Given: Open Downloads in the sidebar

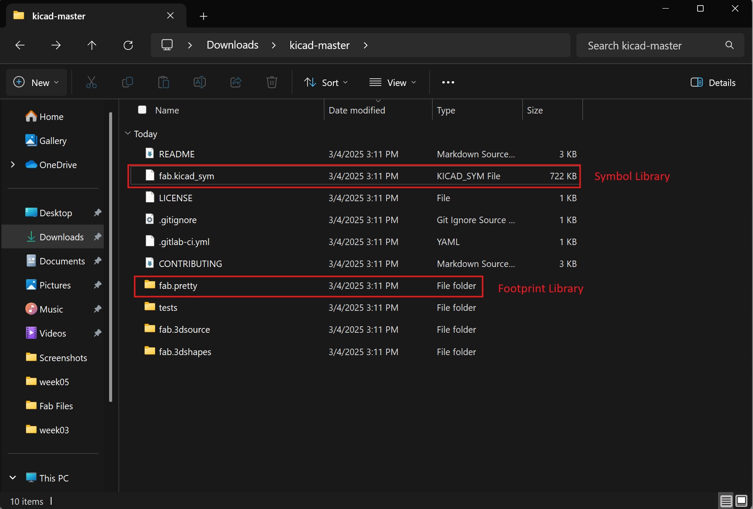Looking at the screenshot, I should (53, 237).
